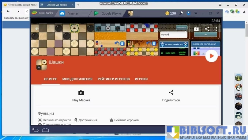Click the gold coin balance 130

click(171, 13)
